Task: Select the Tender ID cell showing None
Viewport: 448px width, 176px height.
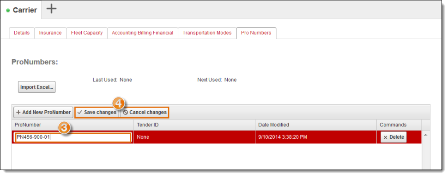Action: coord(194,137)
